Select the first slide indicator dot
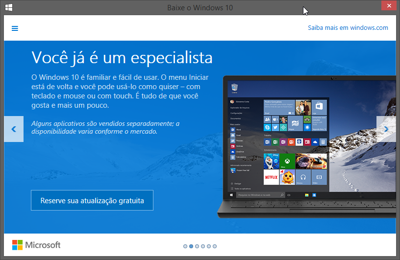This screenshot has width=400, height=260. pos(185,246)
